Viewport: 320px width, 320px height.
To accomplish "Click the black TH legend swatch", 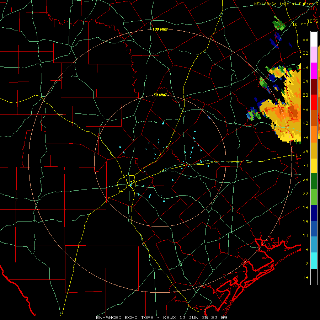I will 314,277.
